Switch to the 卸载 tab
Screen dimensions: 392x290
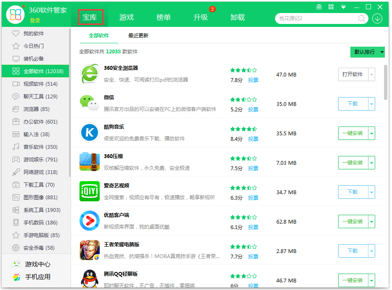pos(238,17)
